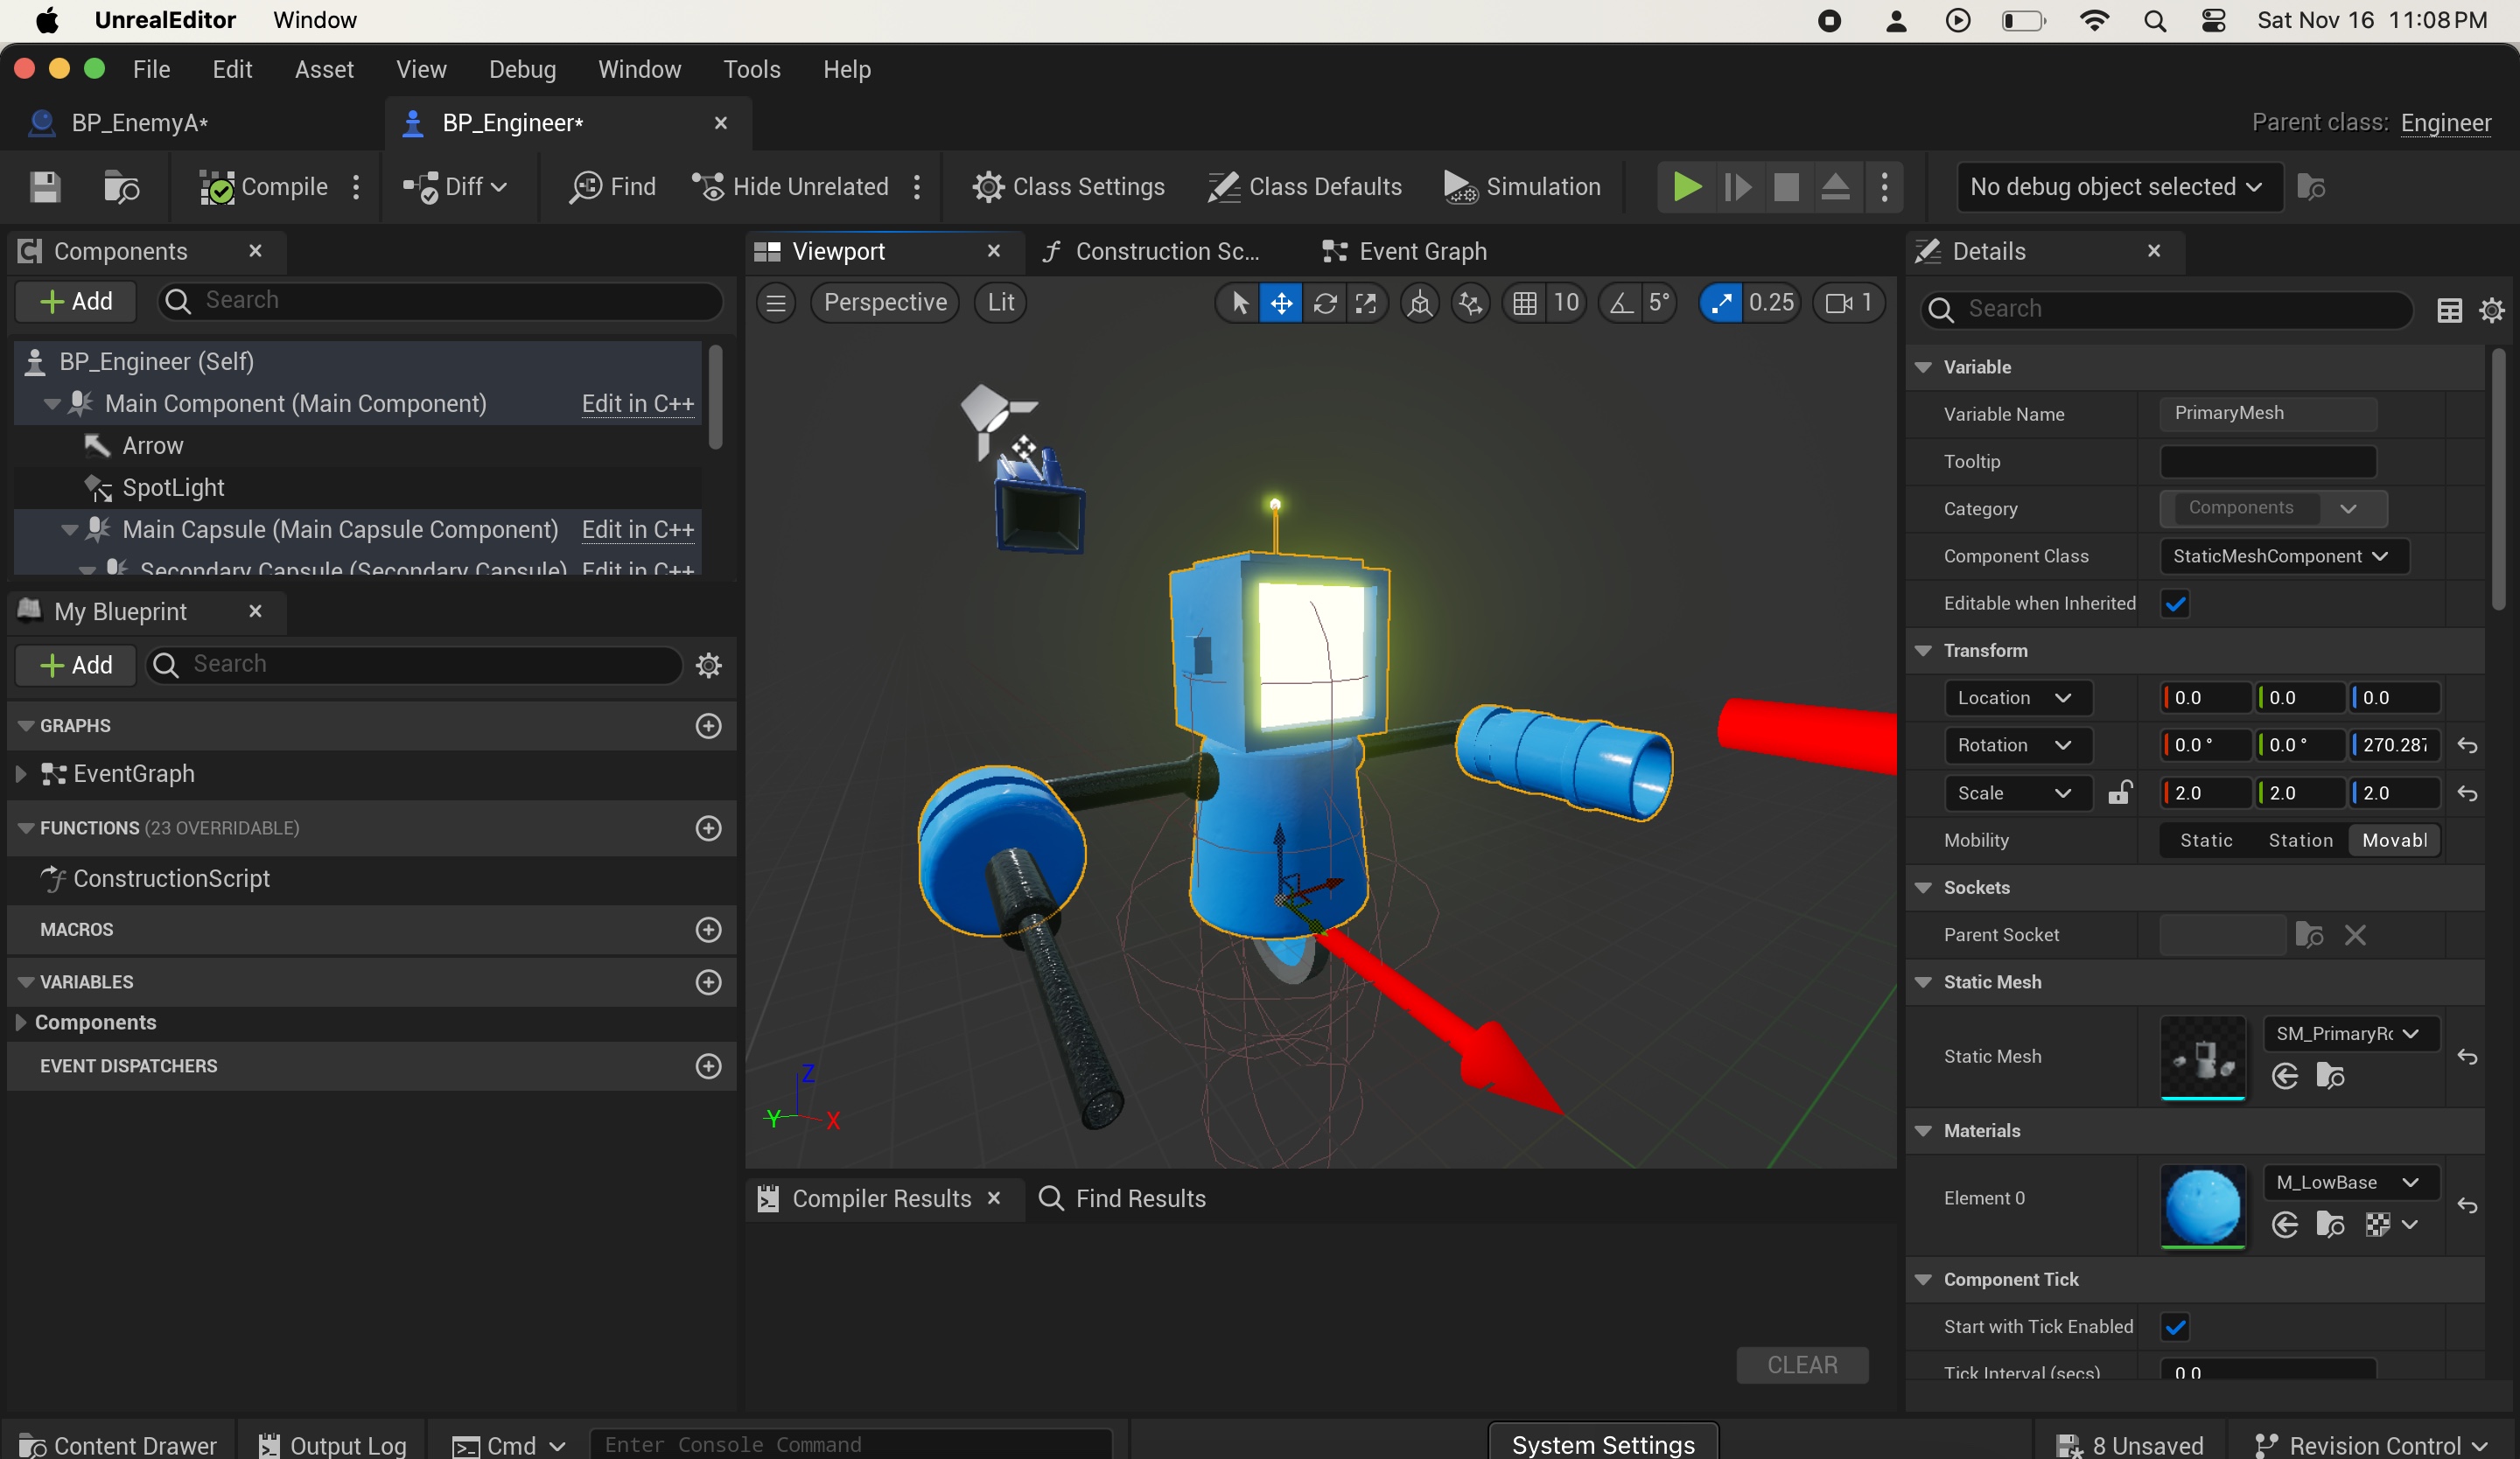Toggle Editable when Inherited checkbox
2520x1459 pixels.
(x=2175, y=603)
